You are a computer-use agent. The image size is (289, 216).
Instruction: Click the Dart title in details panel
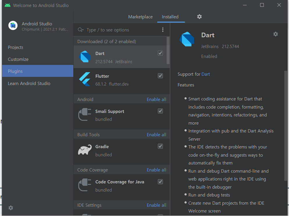pyautogui.click(x=208, y=35)
